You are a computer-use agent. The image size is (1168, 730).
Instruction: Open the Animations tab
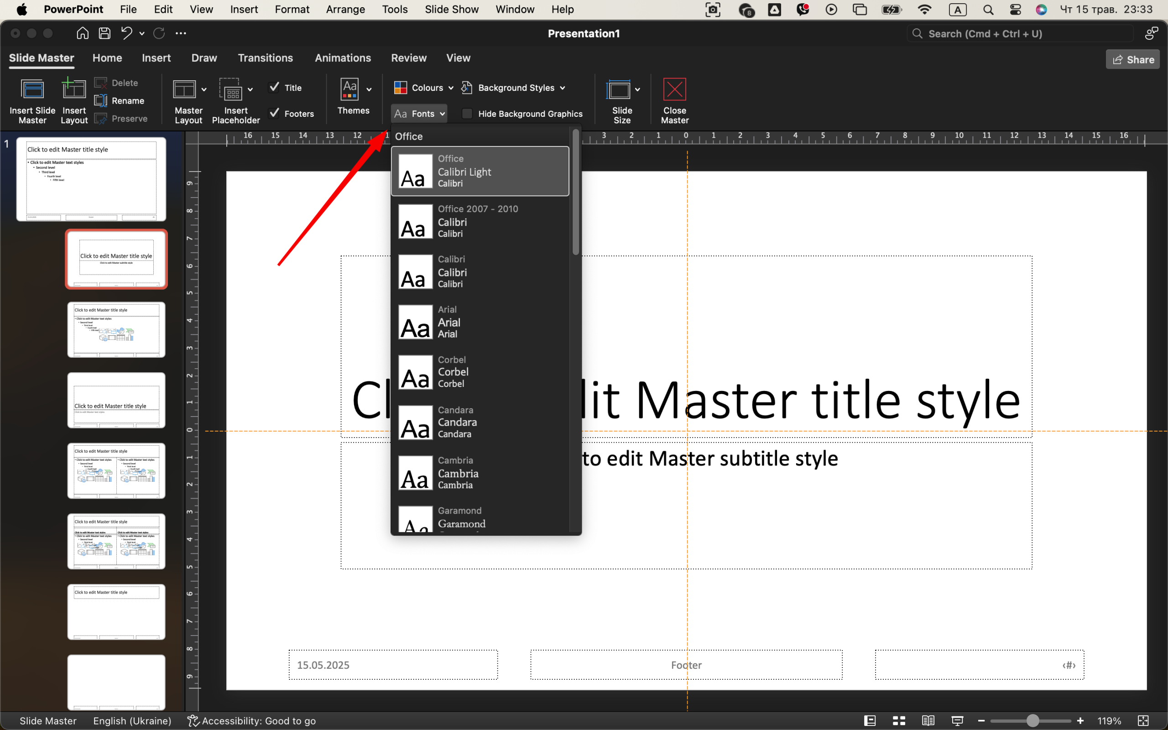(x=343, y=58)
